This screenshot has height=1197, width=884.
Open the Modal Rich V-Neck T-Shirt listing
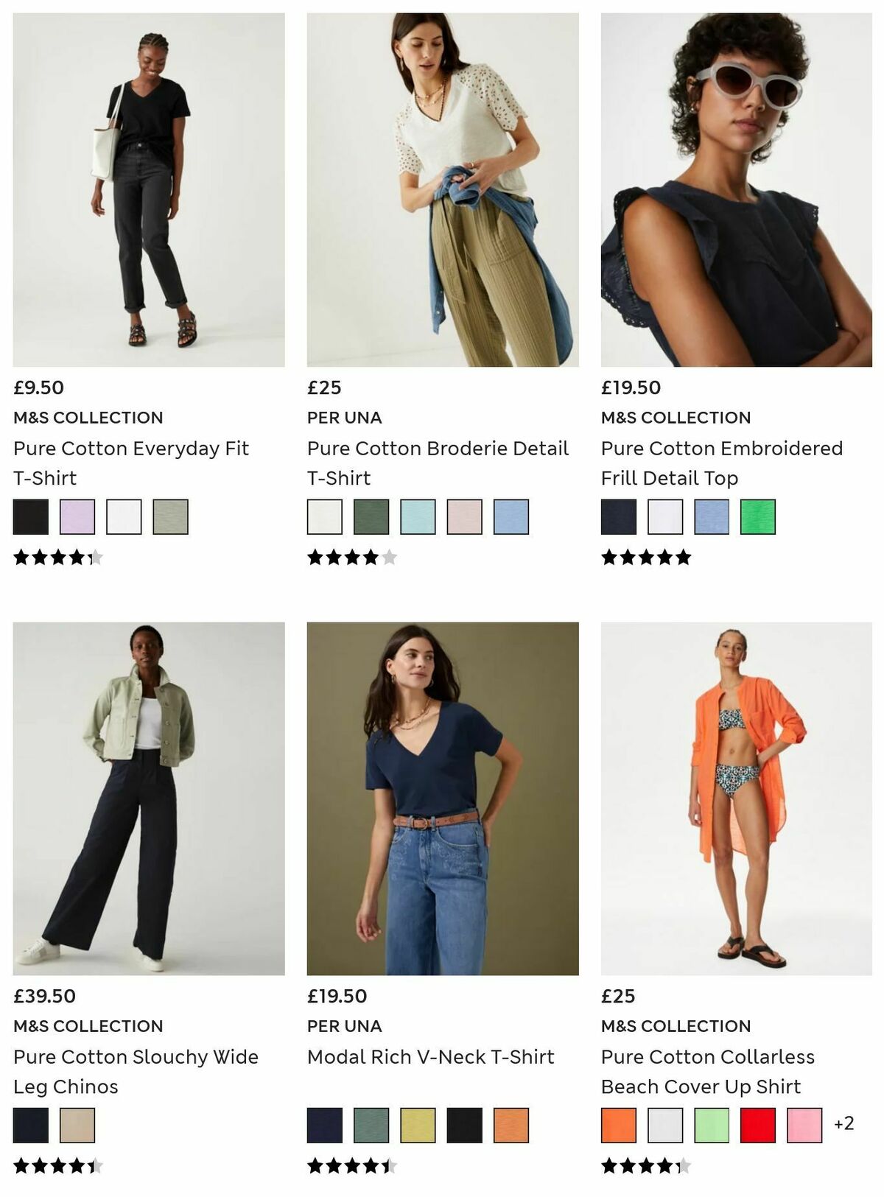click(x=430, y=1056)
